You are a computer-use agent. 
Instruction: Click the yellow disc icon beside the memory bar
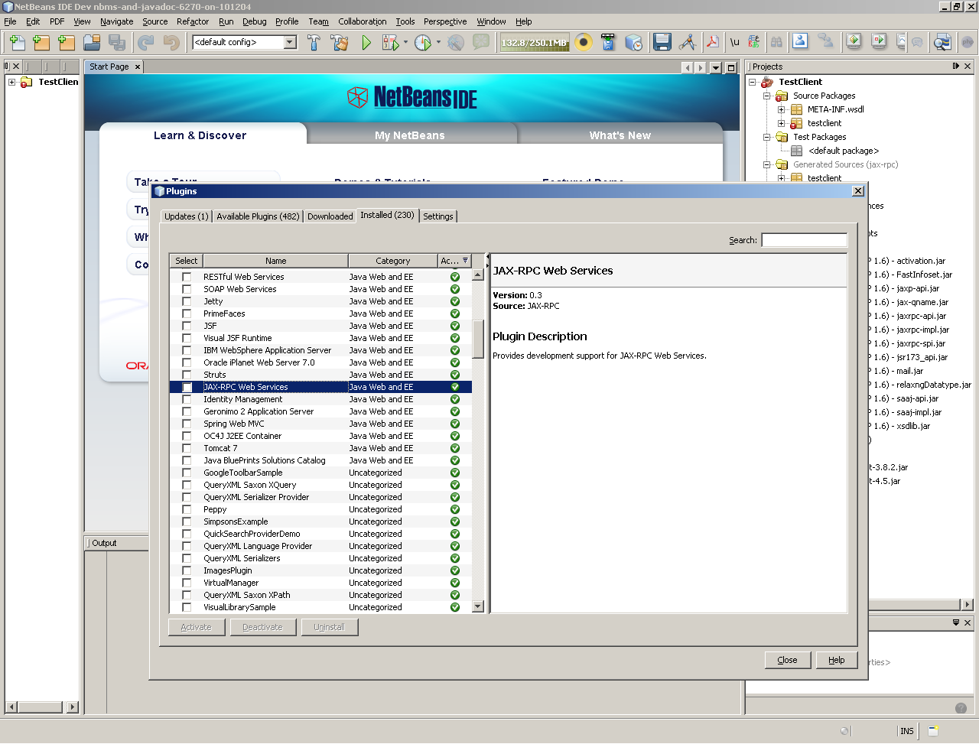click(584, 43)
